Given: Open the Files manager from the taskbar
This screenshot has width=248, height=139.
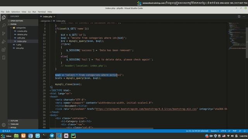Looking at the screenshot, I should (x=16, y=136).
